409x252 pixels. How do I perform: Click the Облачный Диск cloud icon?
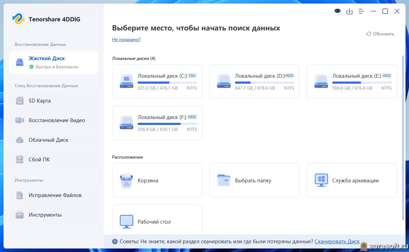pos(20,140)
